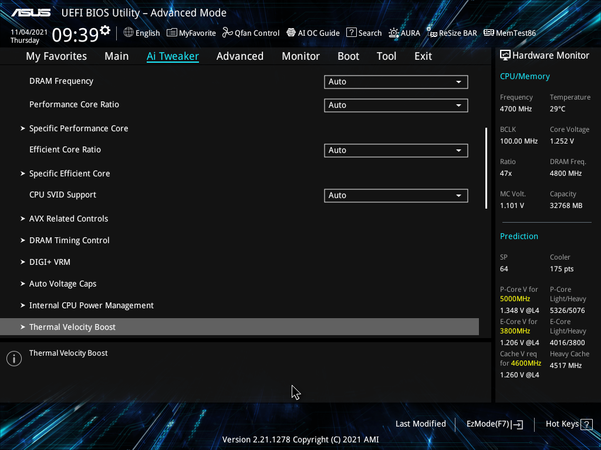Click the version copyright text
This screenshot has height=450, width=601.
(x=300, y=439)
